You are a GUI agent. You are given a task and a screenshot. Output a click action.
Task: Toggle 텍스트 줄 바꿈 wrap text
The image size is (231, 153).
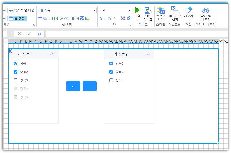[x=22, y=10]
